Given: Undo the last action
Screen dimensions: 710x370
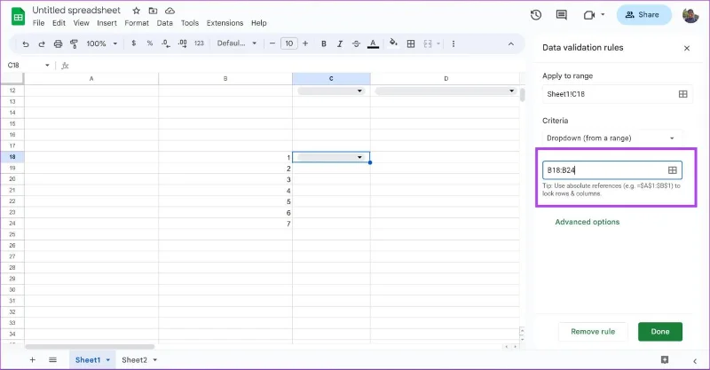Looking at the screenshot, I should pos(26,43).
